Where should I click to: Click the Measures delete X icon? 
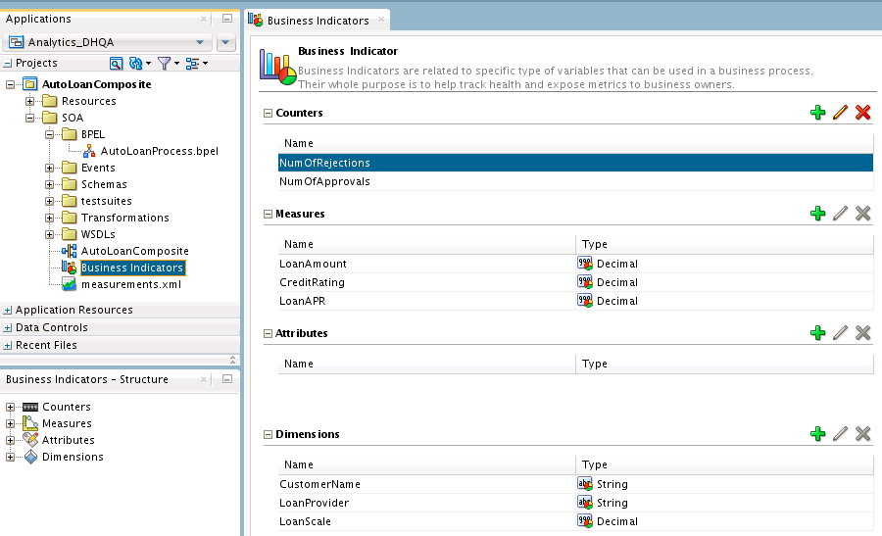(x=862, y=214)
